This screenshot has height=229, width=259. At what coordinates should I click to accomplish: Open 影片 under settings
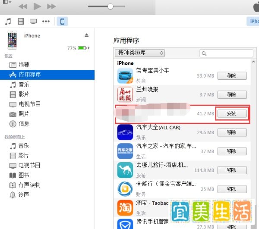47,94
